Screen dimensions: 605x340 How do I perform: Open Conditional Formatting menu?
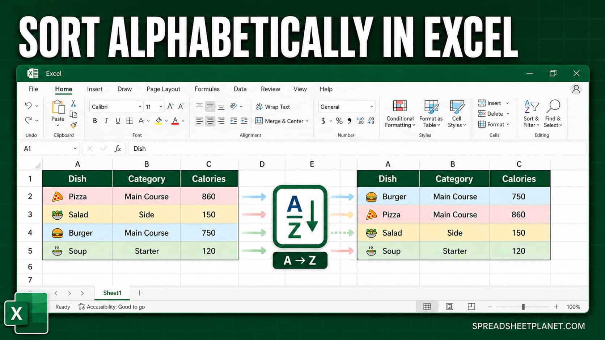[400, 114]
